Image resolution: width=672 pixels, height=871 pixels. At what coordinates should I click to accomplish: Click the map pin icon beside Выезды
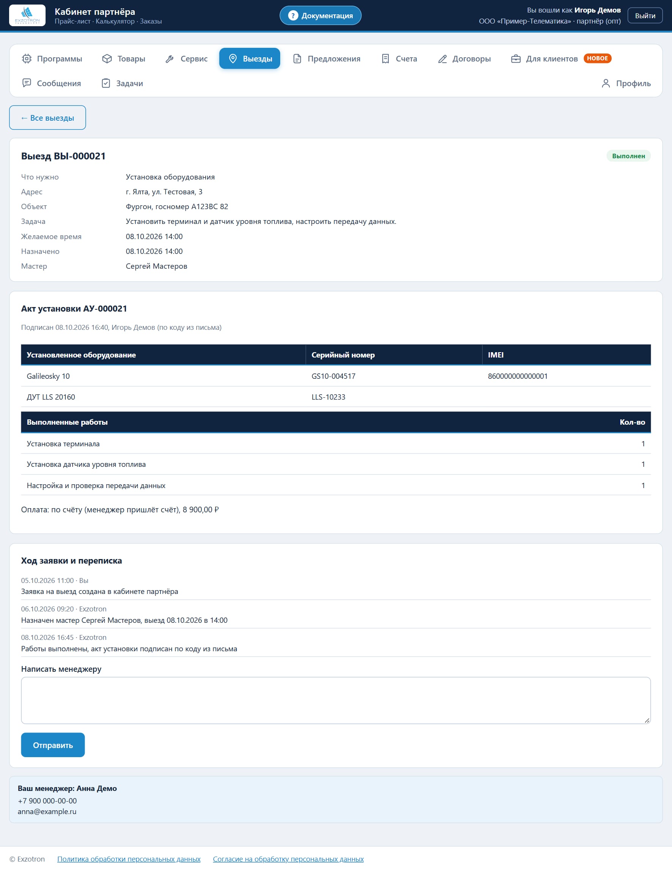(x=233, y=58)
